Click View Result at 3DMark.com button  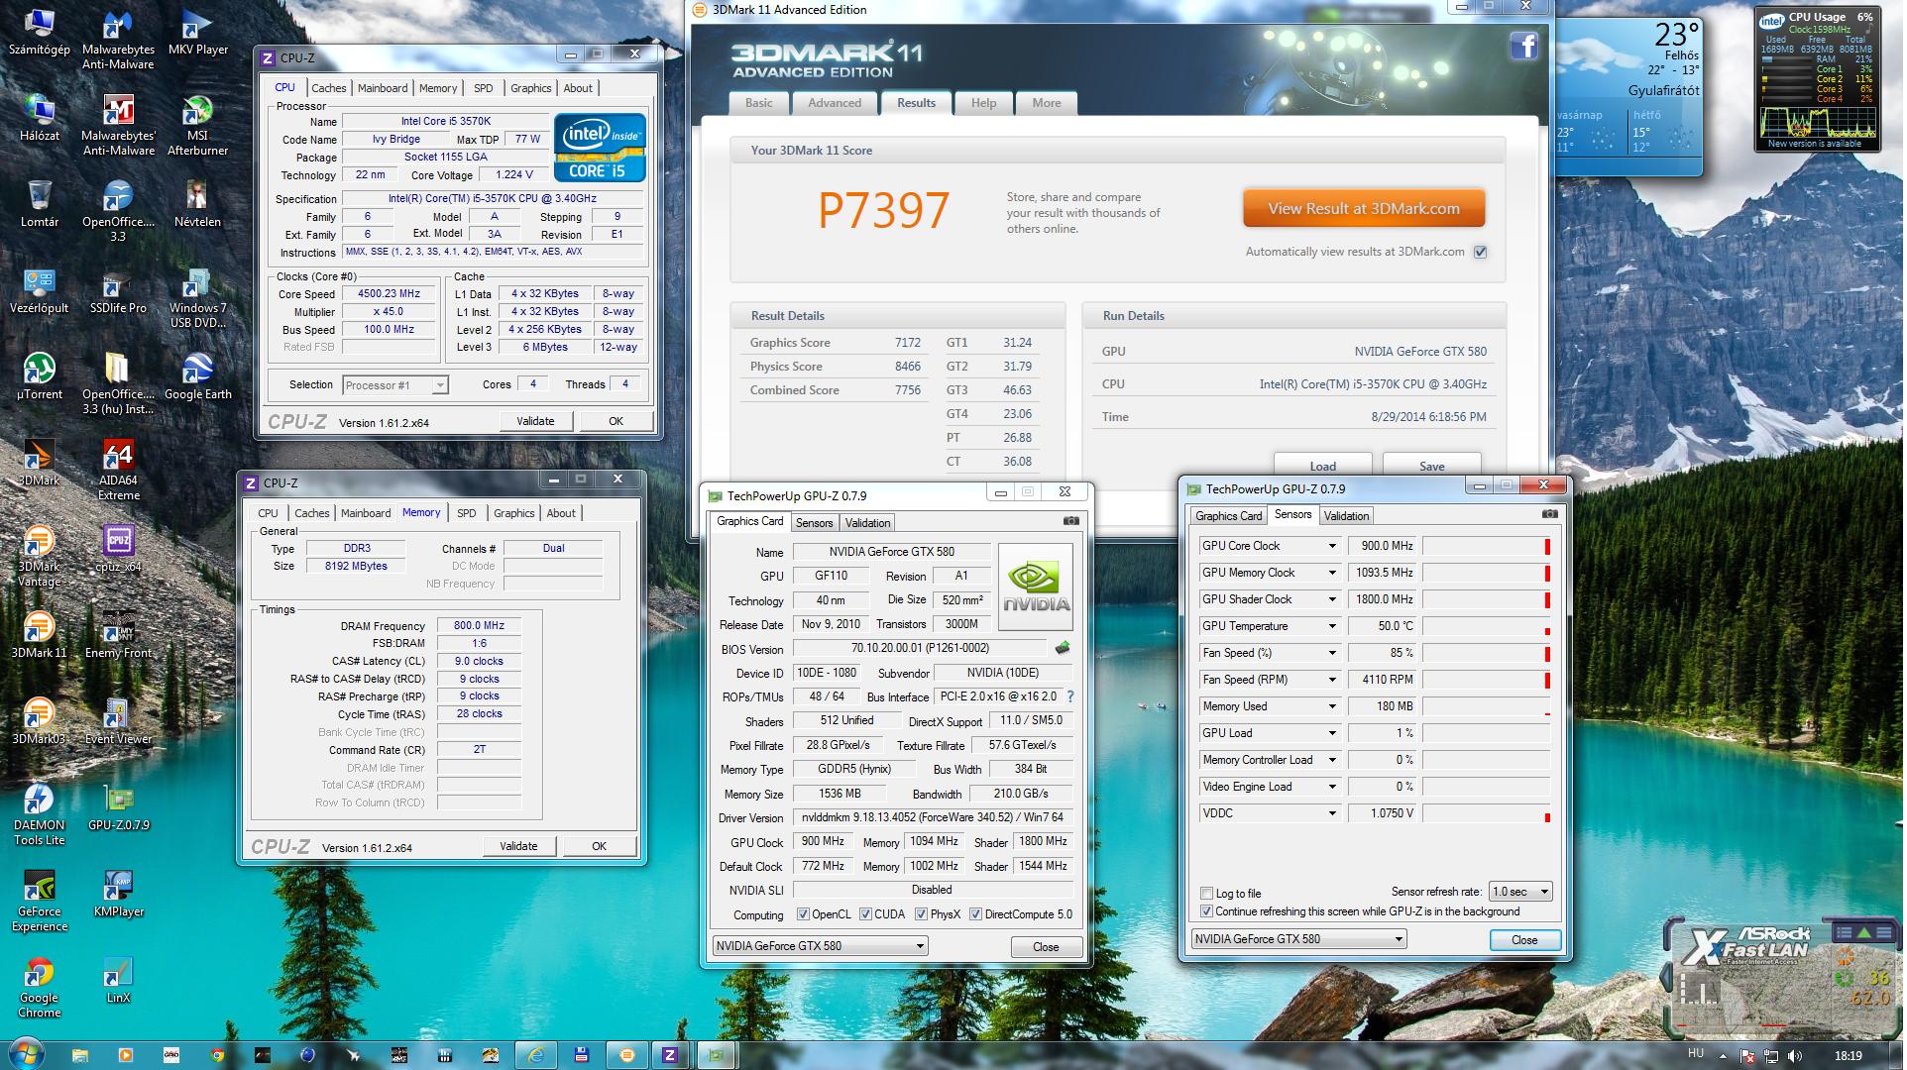[1364, 209]
